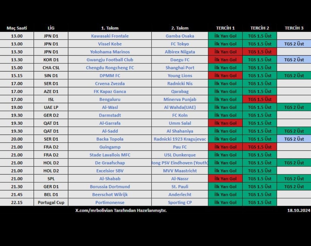Select Stade Lavallois MFC cell
The height and width of the screenshot is (246, 311).
pos(110,155)
